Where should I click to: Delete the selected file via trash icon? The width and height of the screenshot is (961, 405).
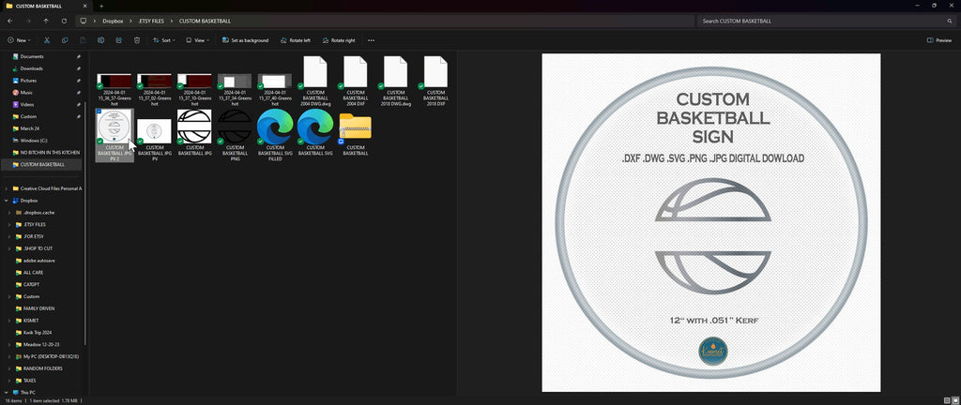tap(137, 40)
